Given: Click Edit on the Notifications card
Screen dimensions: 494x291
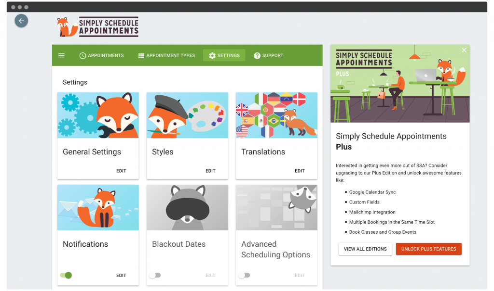Looking at the screenshot, I should [x=121, y=275].
